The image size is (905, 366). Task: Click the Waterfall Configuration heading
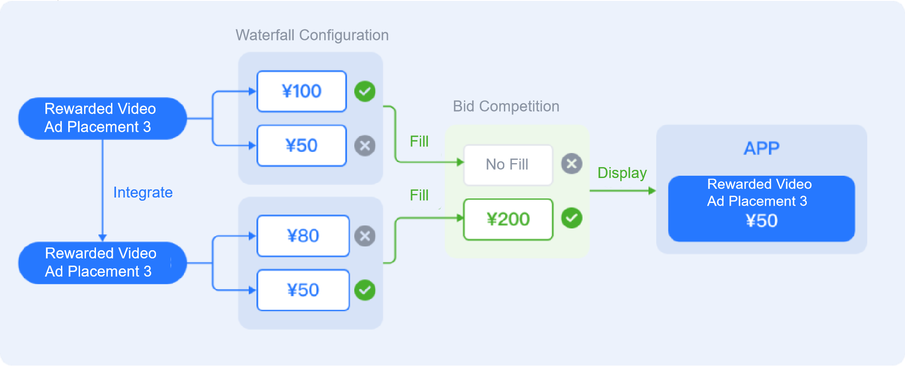tap(312, 35)
